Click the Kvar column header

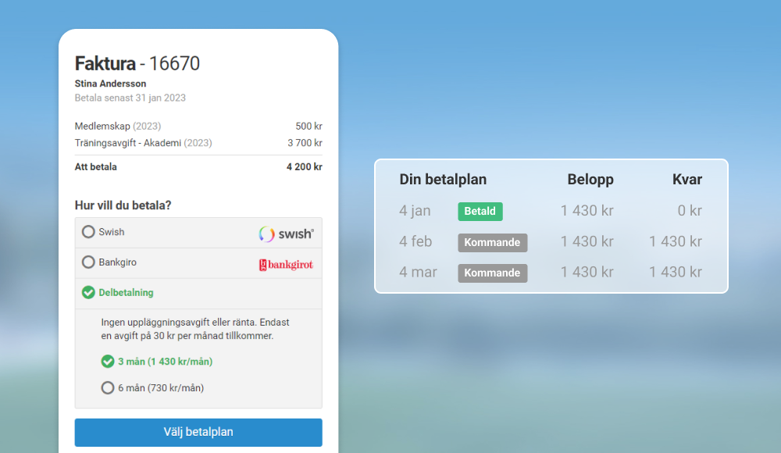pos(686,180)
